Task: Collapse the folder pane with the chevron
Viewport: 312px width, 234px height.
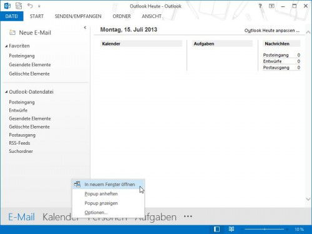Action: point(85,27)
